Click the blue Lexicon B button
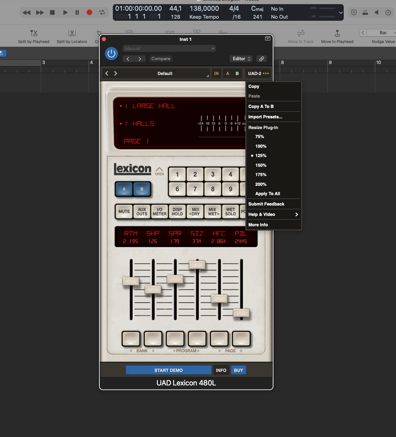396x437 pixels. (x=142, y=189)
